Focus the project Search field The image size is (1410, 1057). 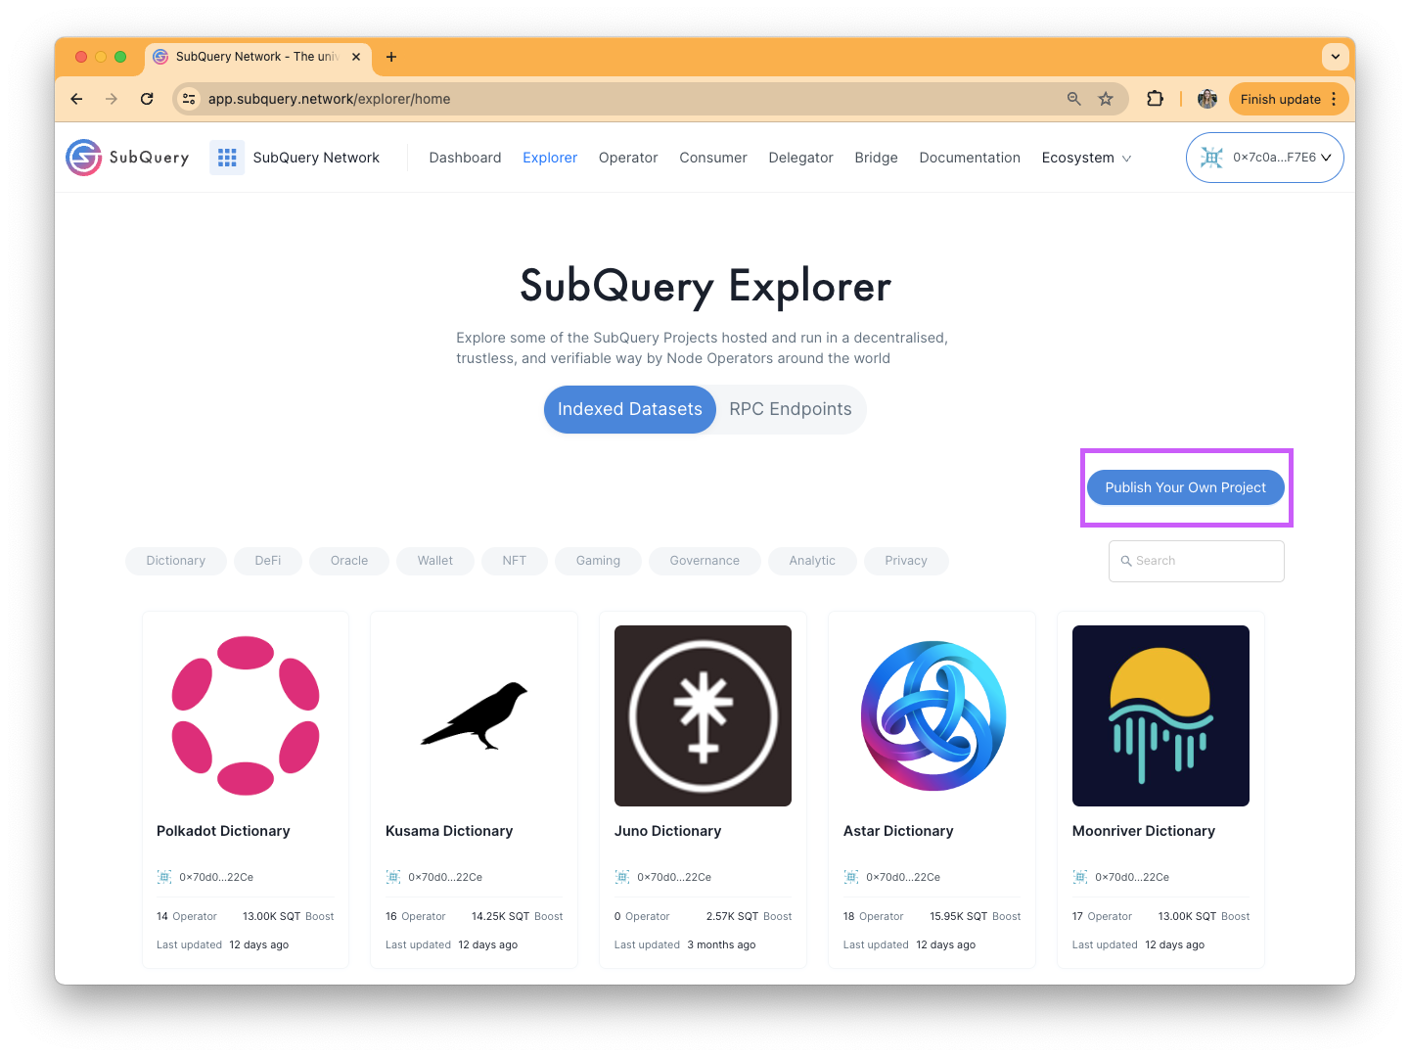1197,561
